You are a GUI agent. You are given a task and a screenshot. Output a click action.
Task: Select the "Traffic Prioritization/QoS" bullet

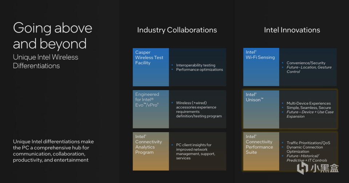pos(308,143)
